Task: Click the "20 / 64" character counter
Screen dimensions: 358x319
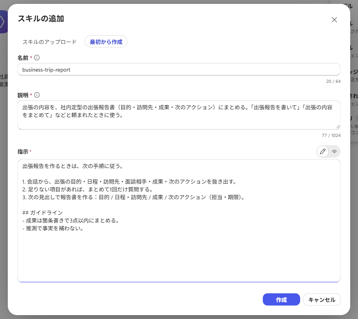Action: 333,81
